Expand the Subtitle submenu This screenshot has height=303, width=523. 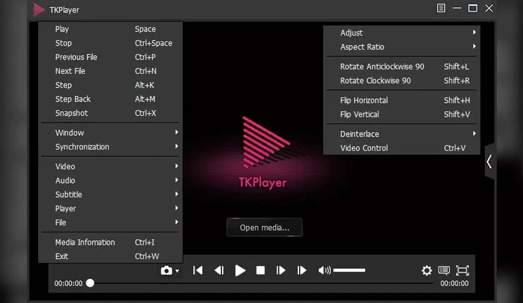pyautogui.click(x=110, y=195)
